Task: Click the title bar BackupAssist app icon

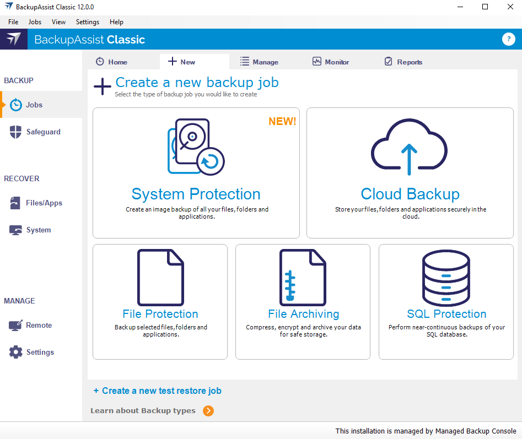Action: 9,6
